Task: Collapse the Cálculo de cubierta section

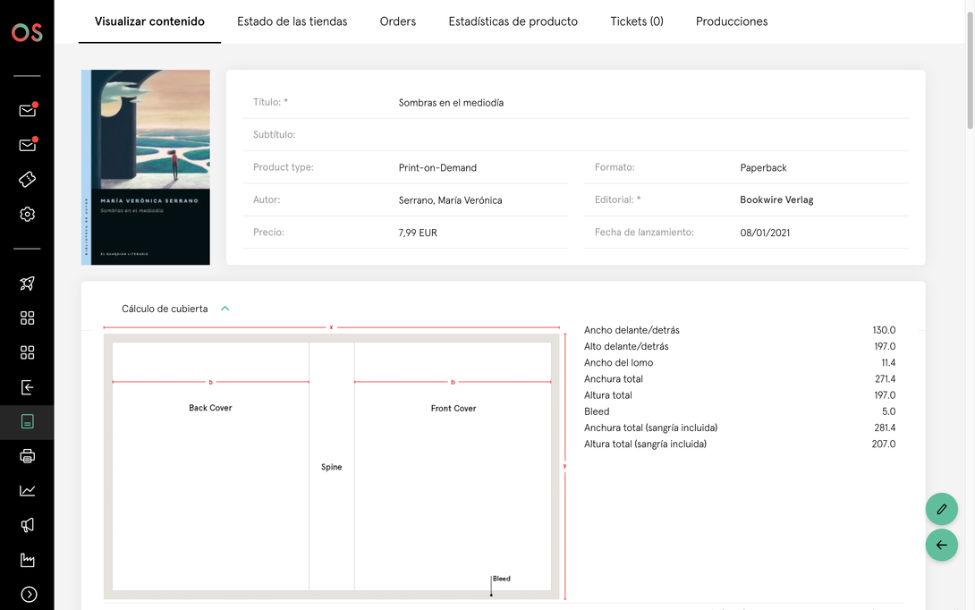Action: pyautogui.click(x=225, y=309)
